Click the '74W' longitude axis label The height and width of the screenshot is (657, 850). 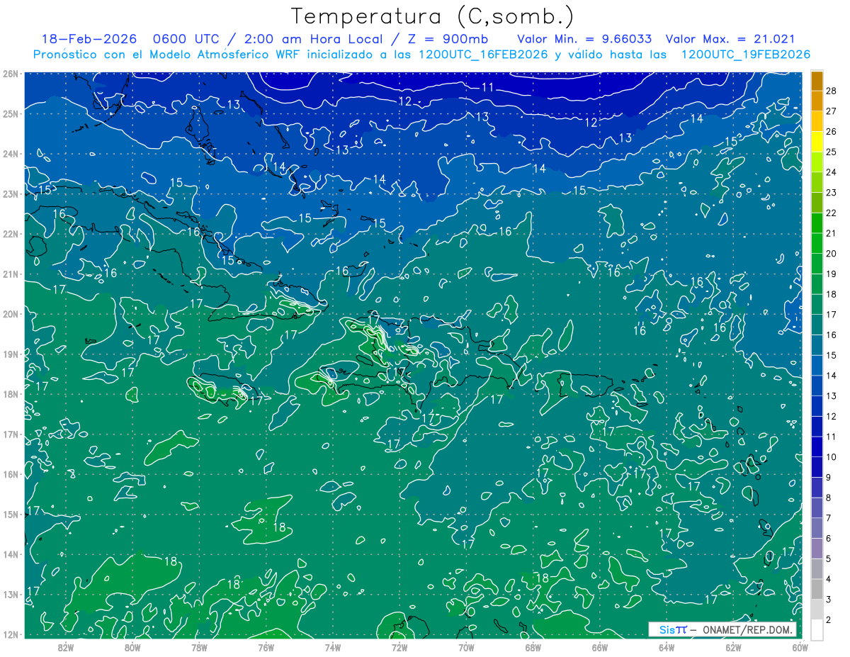(332, 647)
